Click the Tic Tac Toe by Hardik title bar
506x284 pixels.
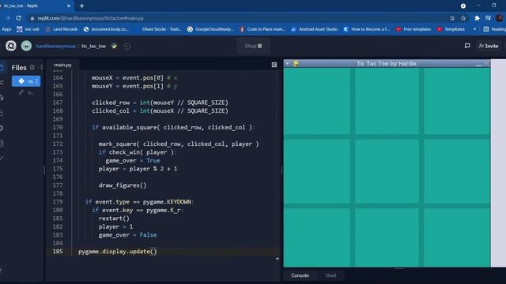coord(387,63)
